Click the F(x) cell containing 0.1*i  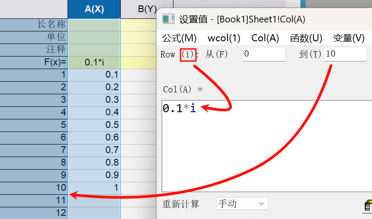pos(94,62)
